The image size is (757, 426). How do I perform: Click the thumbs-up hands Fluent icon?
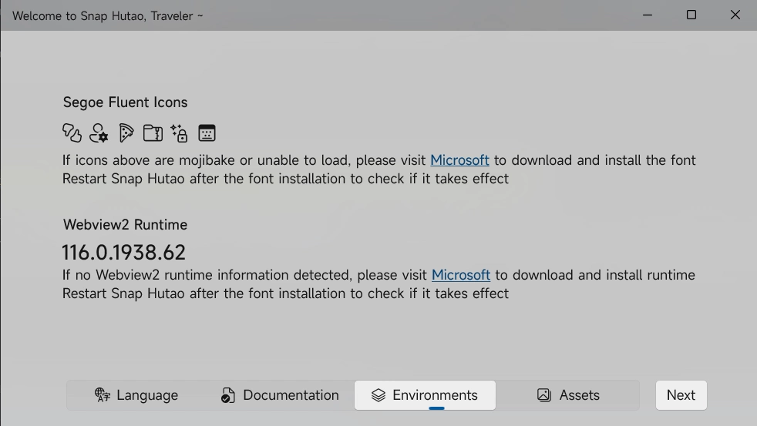point(72,132)
